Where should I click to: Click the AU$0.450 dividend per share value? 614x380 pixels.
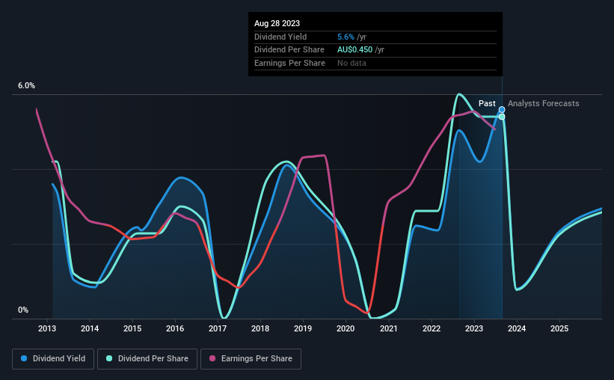(354, 50)
